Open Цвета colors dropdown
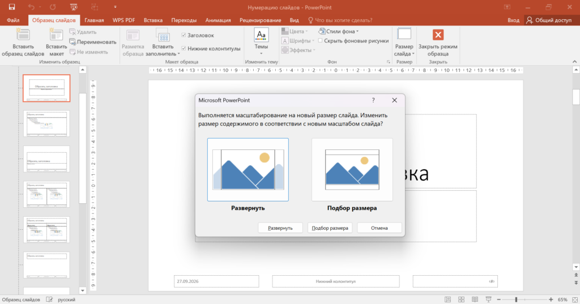Screen dimensions: 580x304 point(295,32)
